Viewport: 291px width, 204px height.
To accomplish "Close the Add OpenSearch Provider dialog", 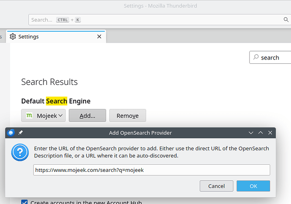I will pos(270,133).
